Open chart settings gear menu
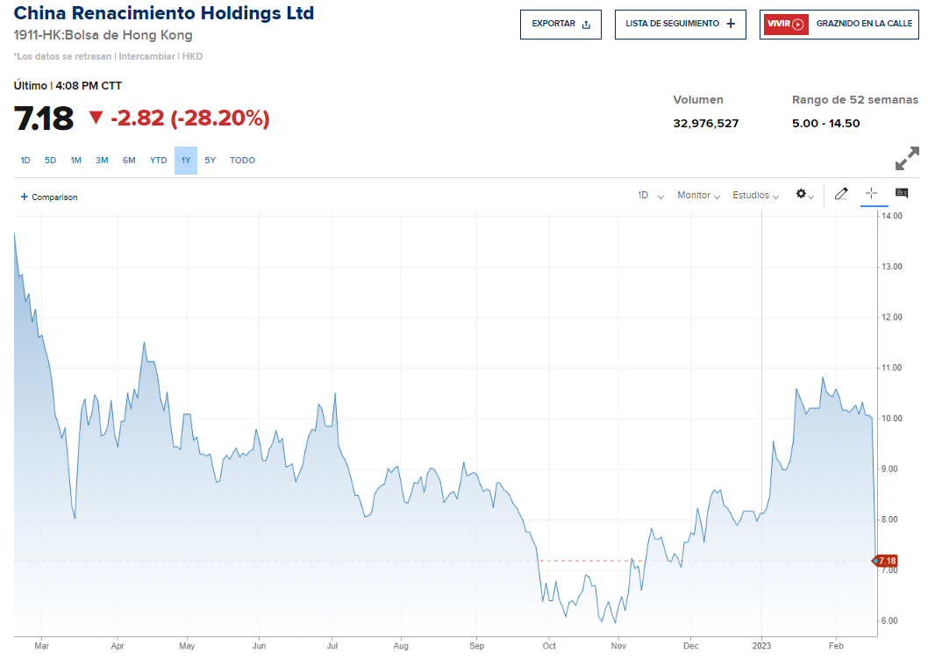Viewport: 928px width, 667px height. click(x=803, y=195)
